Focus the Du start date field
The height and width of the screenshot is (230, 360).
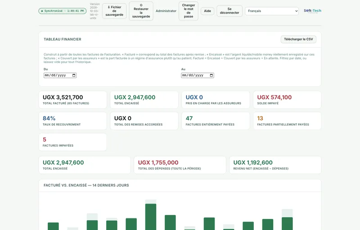click(x=60, y=75)
